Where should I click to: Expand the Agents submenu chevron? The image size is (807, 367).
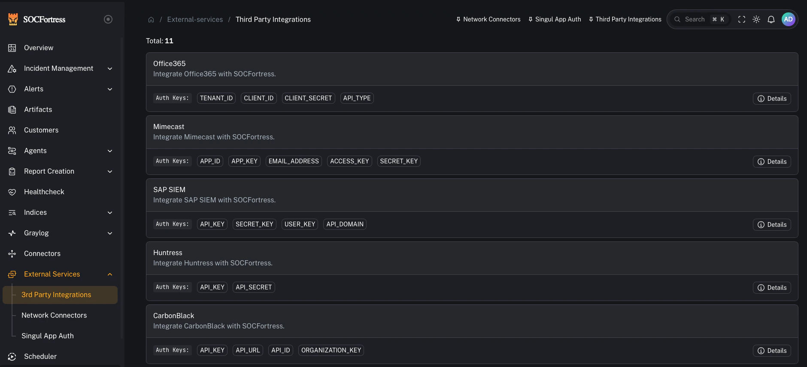[110, 151]
